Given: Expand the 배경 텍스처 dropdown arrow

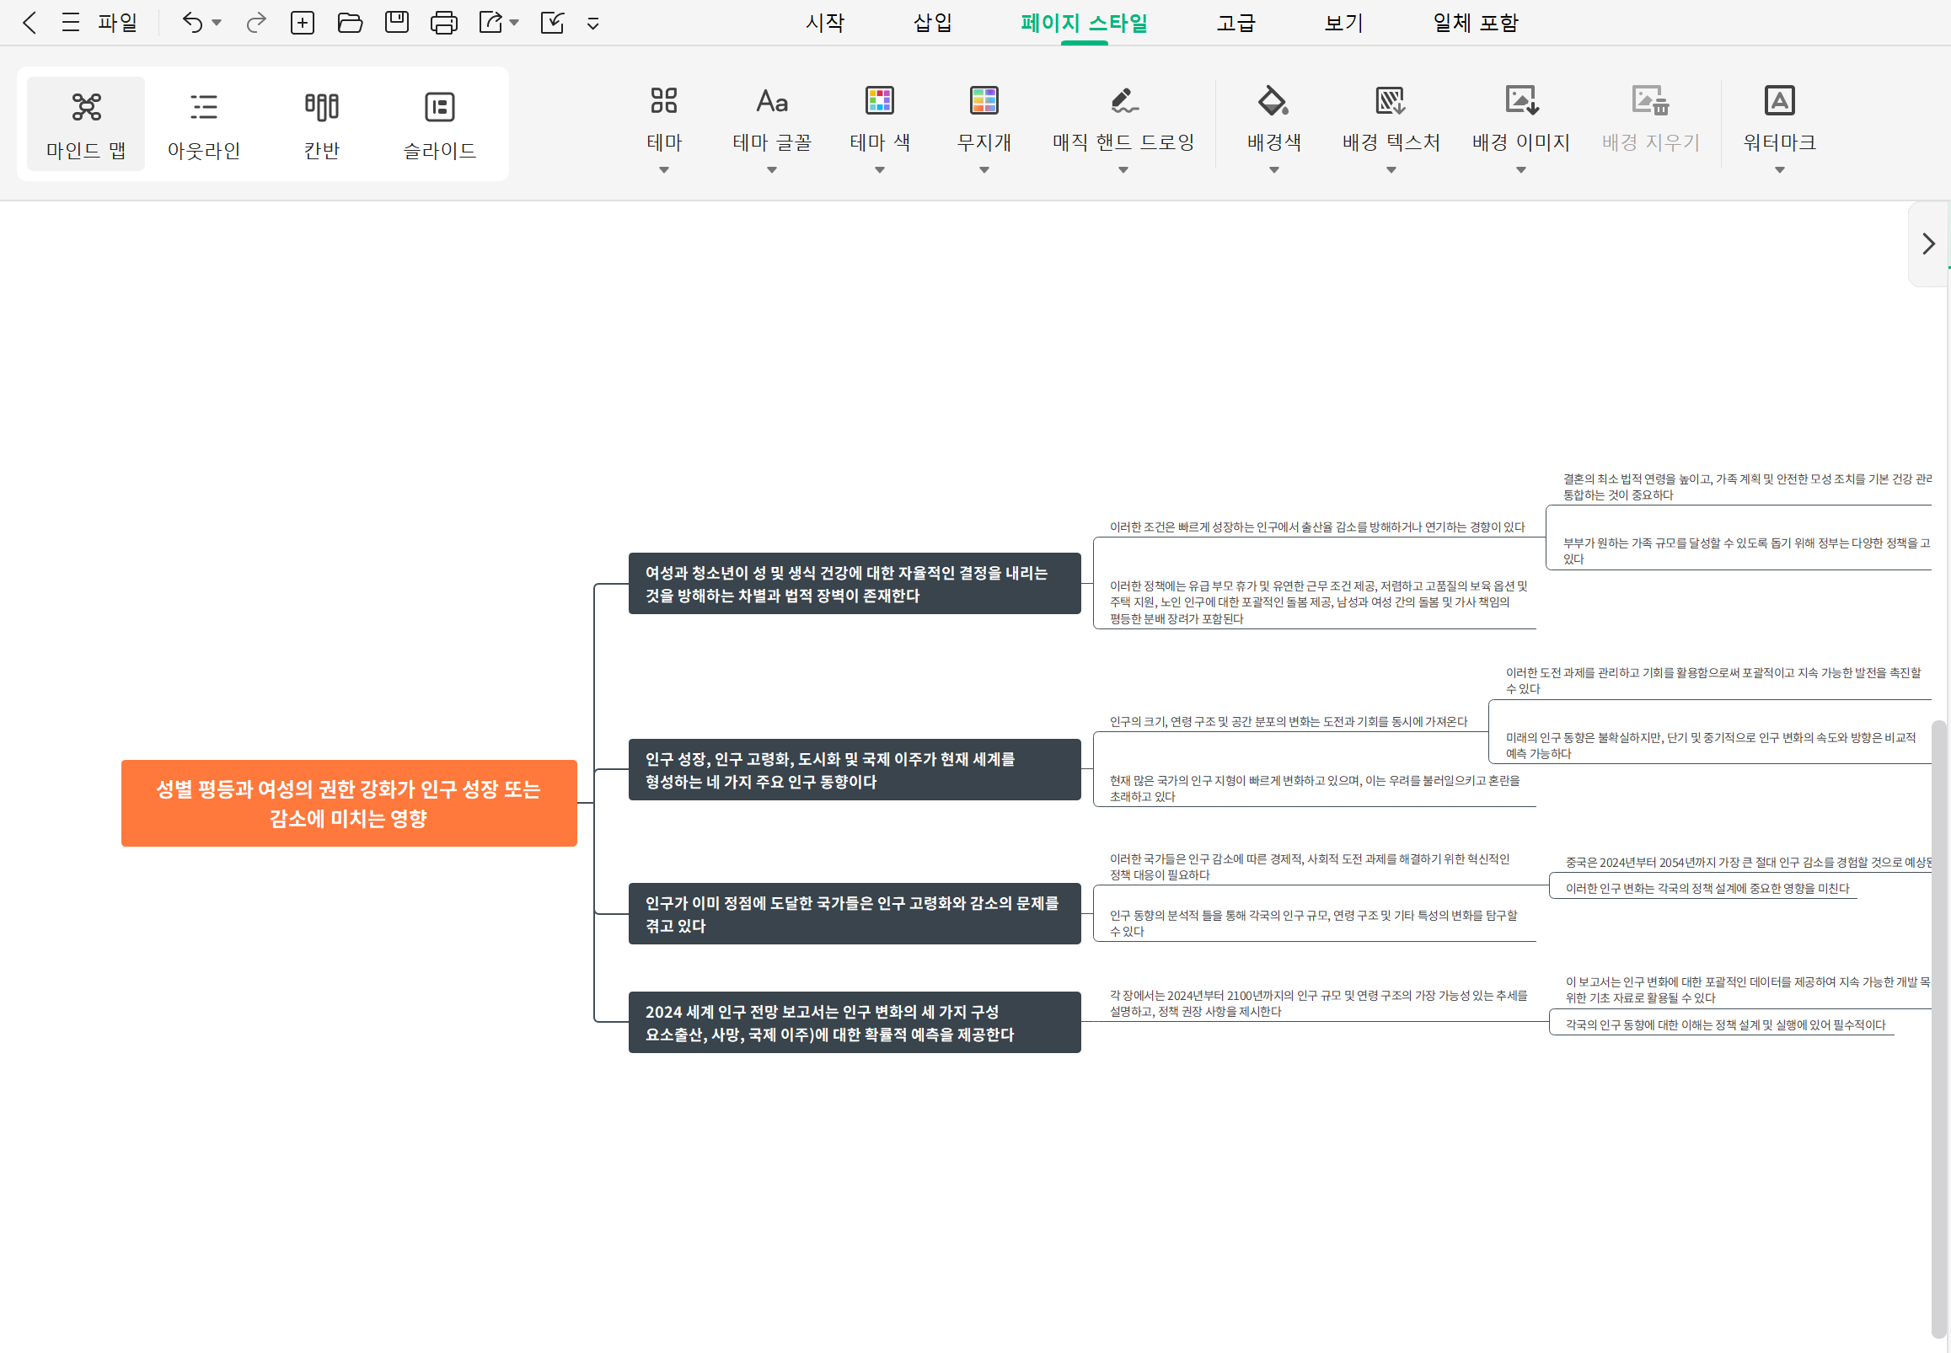Looking at the screenshot, I should 1391,170.
